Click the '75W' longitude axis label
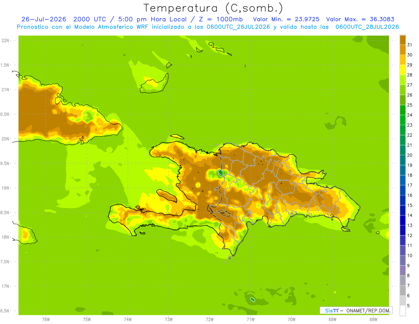The height and width of the screenshot is (324, 419). click(87, 319)
